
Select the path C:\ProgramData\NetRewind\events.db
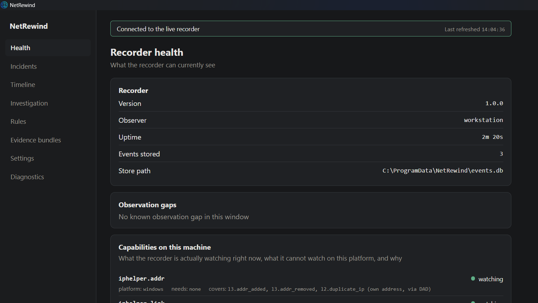(x=443, y=170)
